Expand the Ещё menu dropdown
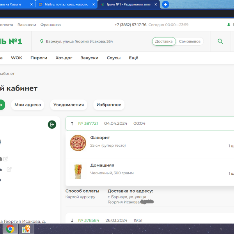Viewport: 234px width, 234px height. (x=133, y=58)
